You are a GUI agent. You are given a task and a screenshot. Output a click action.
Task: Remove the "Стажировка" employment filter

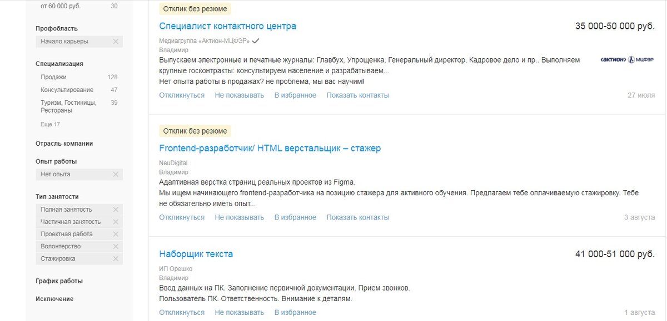coord(116,258)
